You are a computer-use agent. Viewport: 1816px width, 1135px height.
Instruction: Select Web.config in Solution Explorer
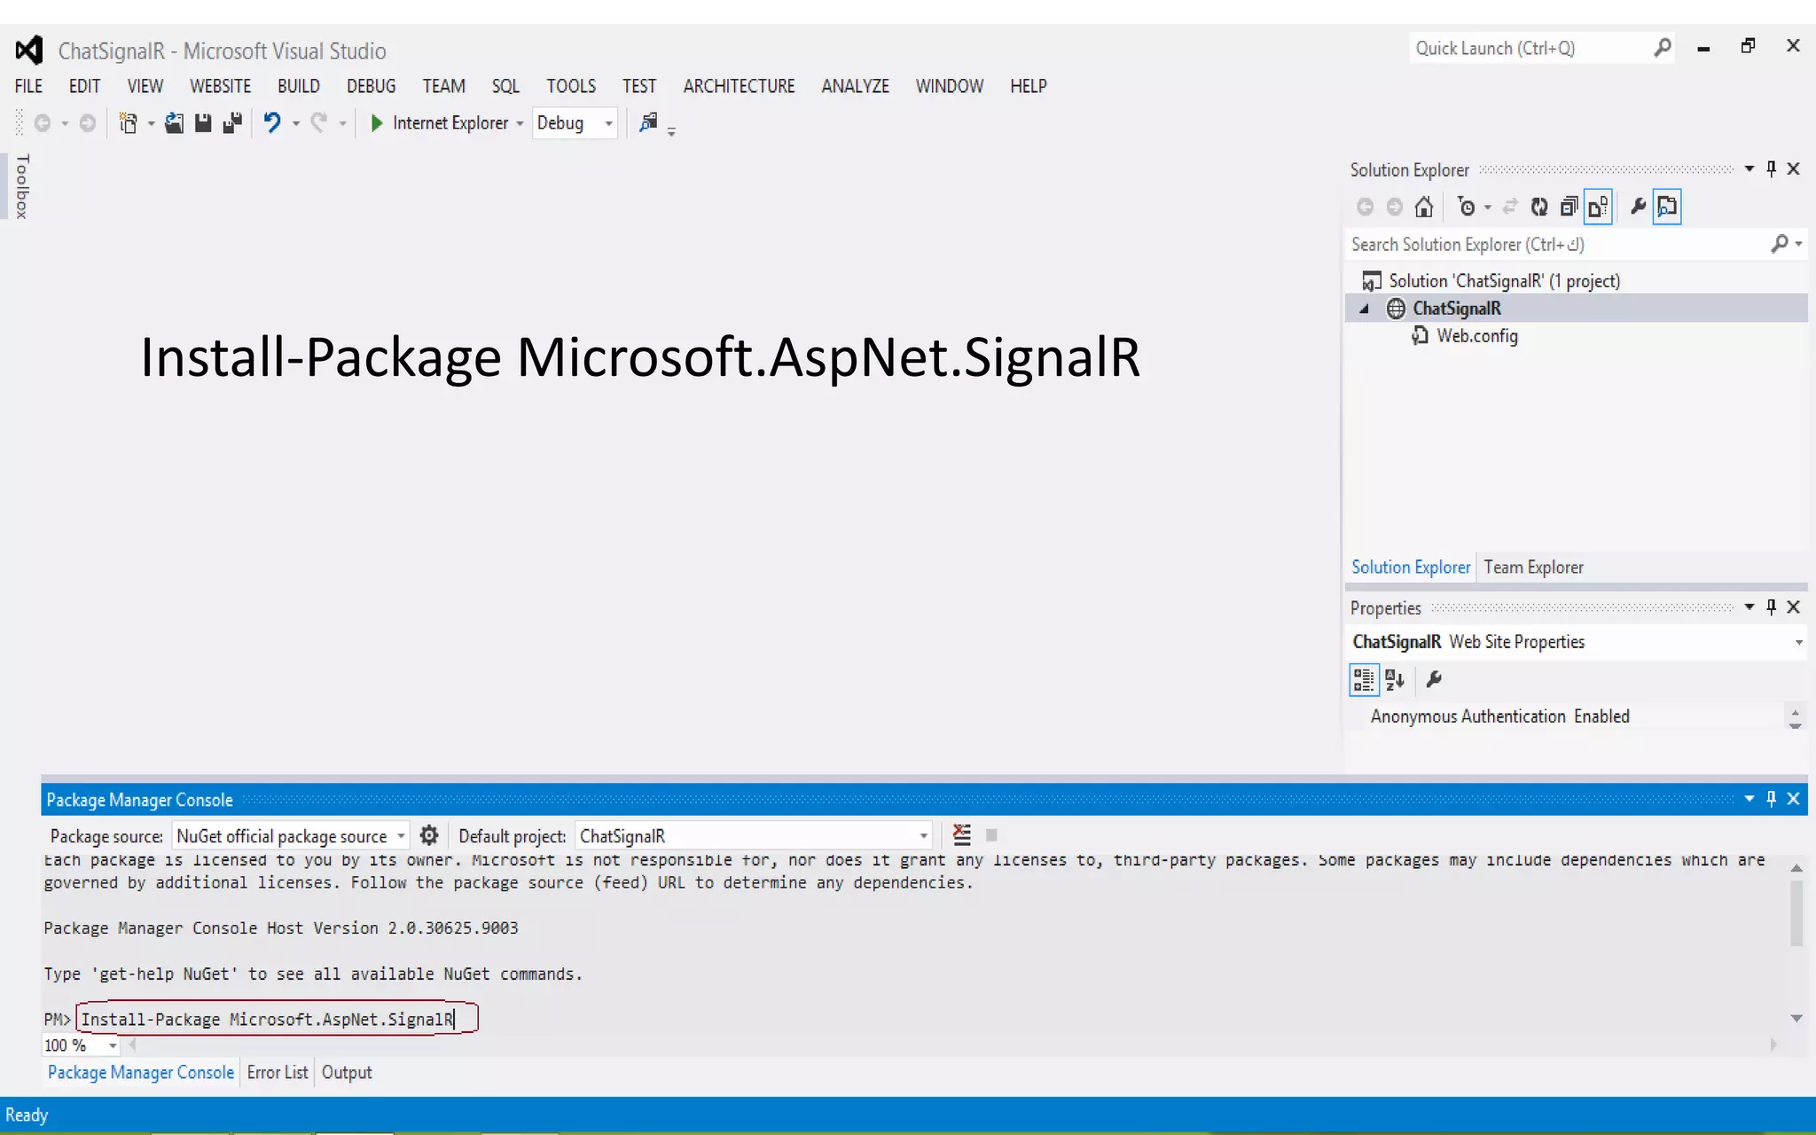(1476, 336)
